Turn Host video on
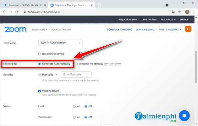198x126 pixels. coord(74,106)
